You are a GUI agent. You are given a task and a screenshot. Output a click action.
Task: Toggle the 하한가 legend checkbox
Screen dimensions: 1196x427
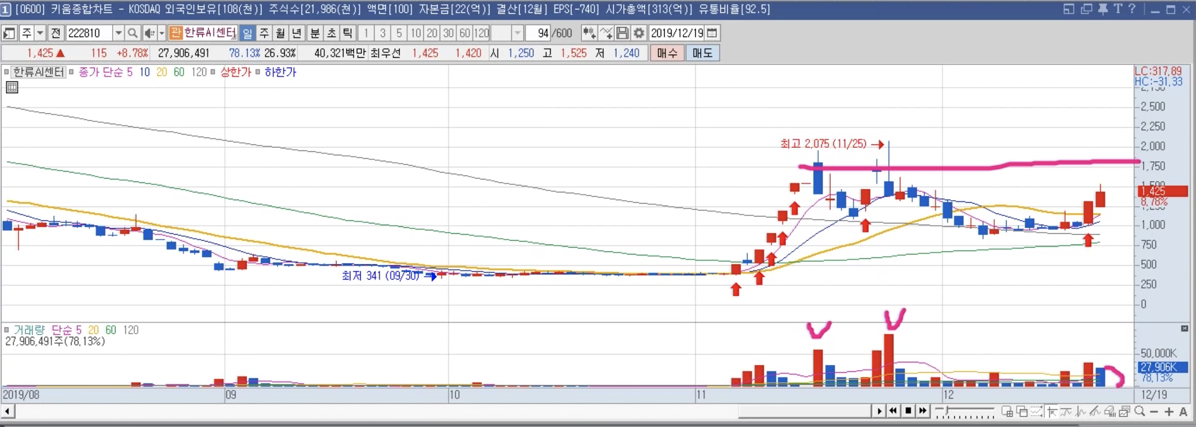[x=257, y=72]
